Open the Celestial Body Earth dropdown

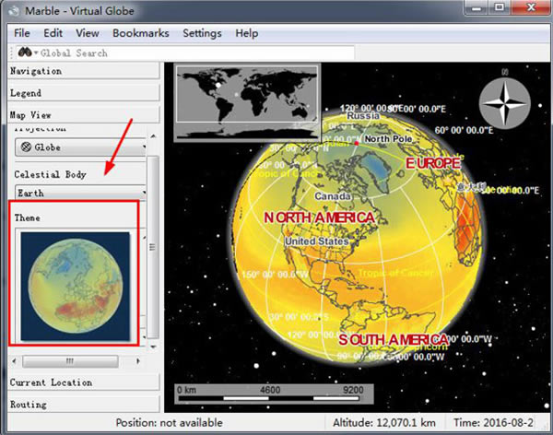[80, 194]
